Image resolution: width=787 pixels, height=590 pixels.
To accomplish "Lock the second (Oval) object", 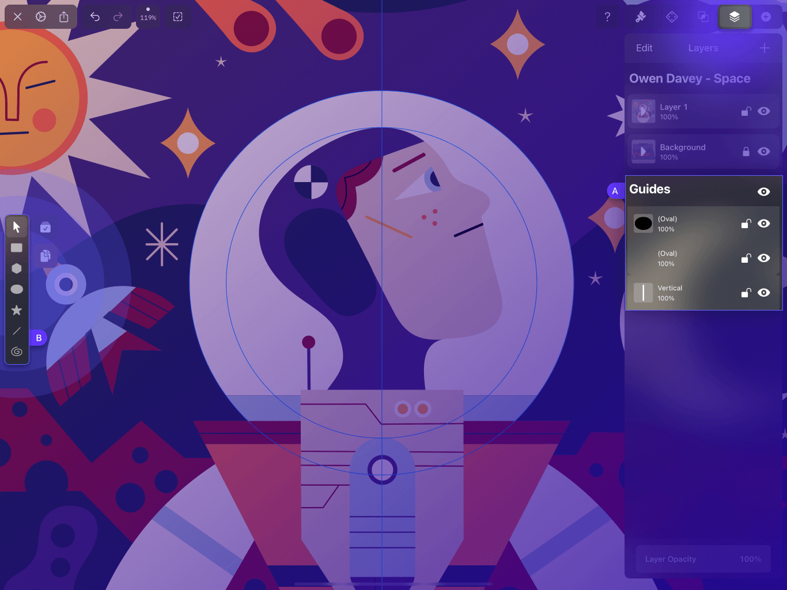I will click(x=746, y=258).
